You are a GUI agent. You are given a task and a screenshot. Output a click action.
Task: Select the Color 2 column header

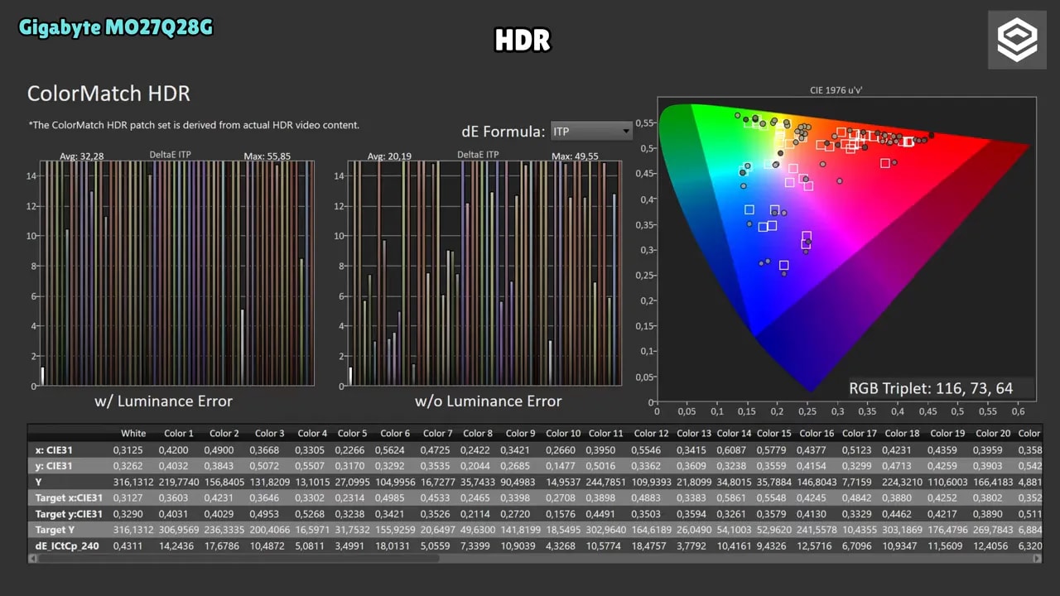click(x=224, y=433)
